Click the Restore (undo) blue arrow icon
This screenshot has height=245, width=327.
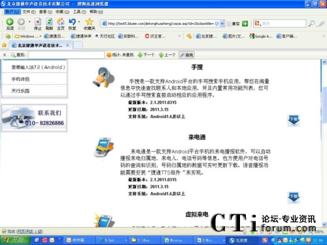tap(72, 22)
